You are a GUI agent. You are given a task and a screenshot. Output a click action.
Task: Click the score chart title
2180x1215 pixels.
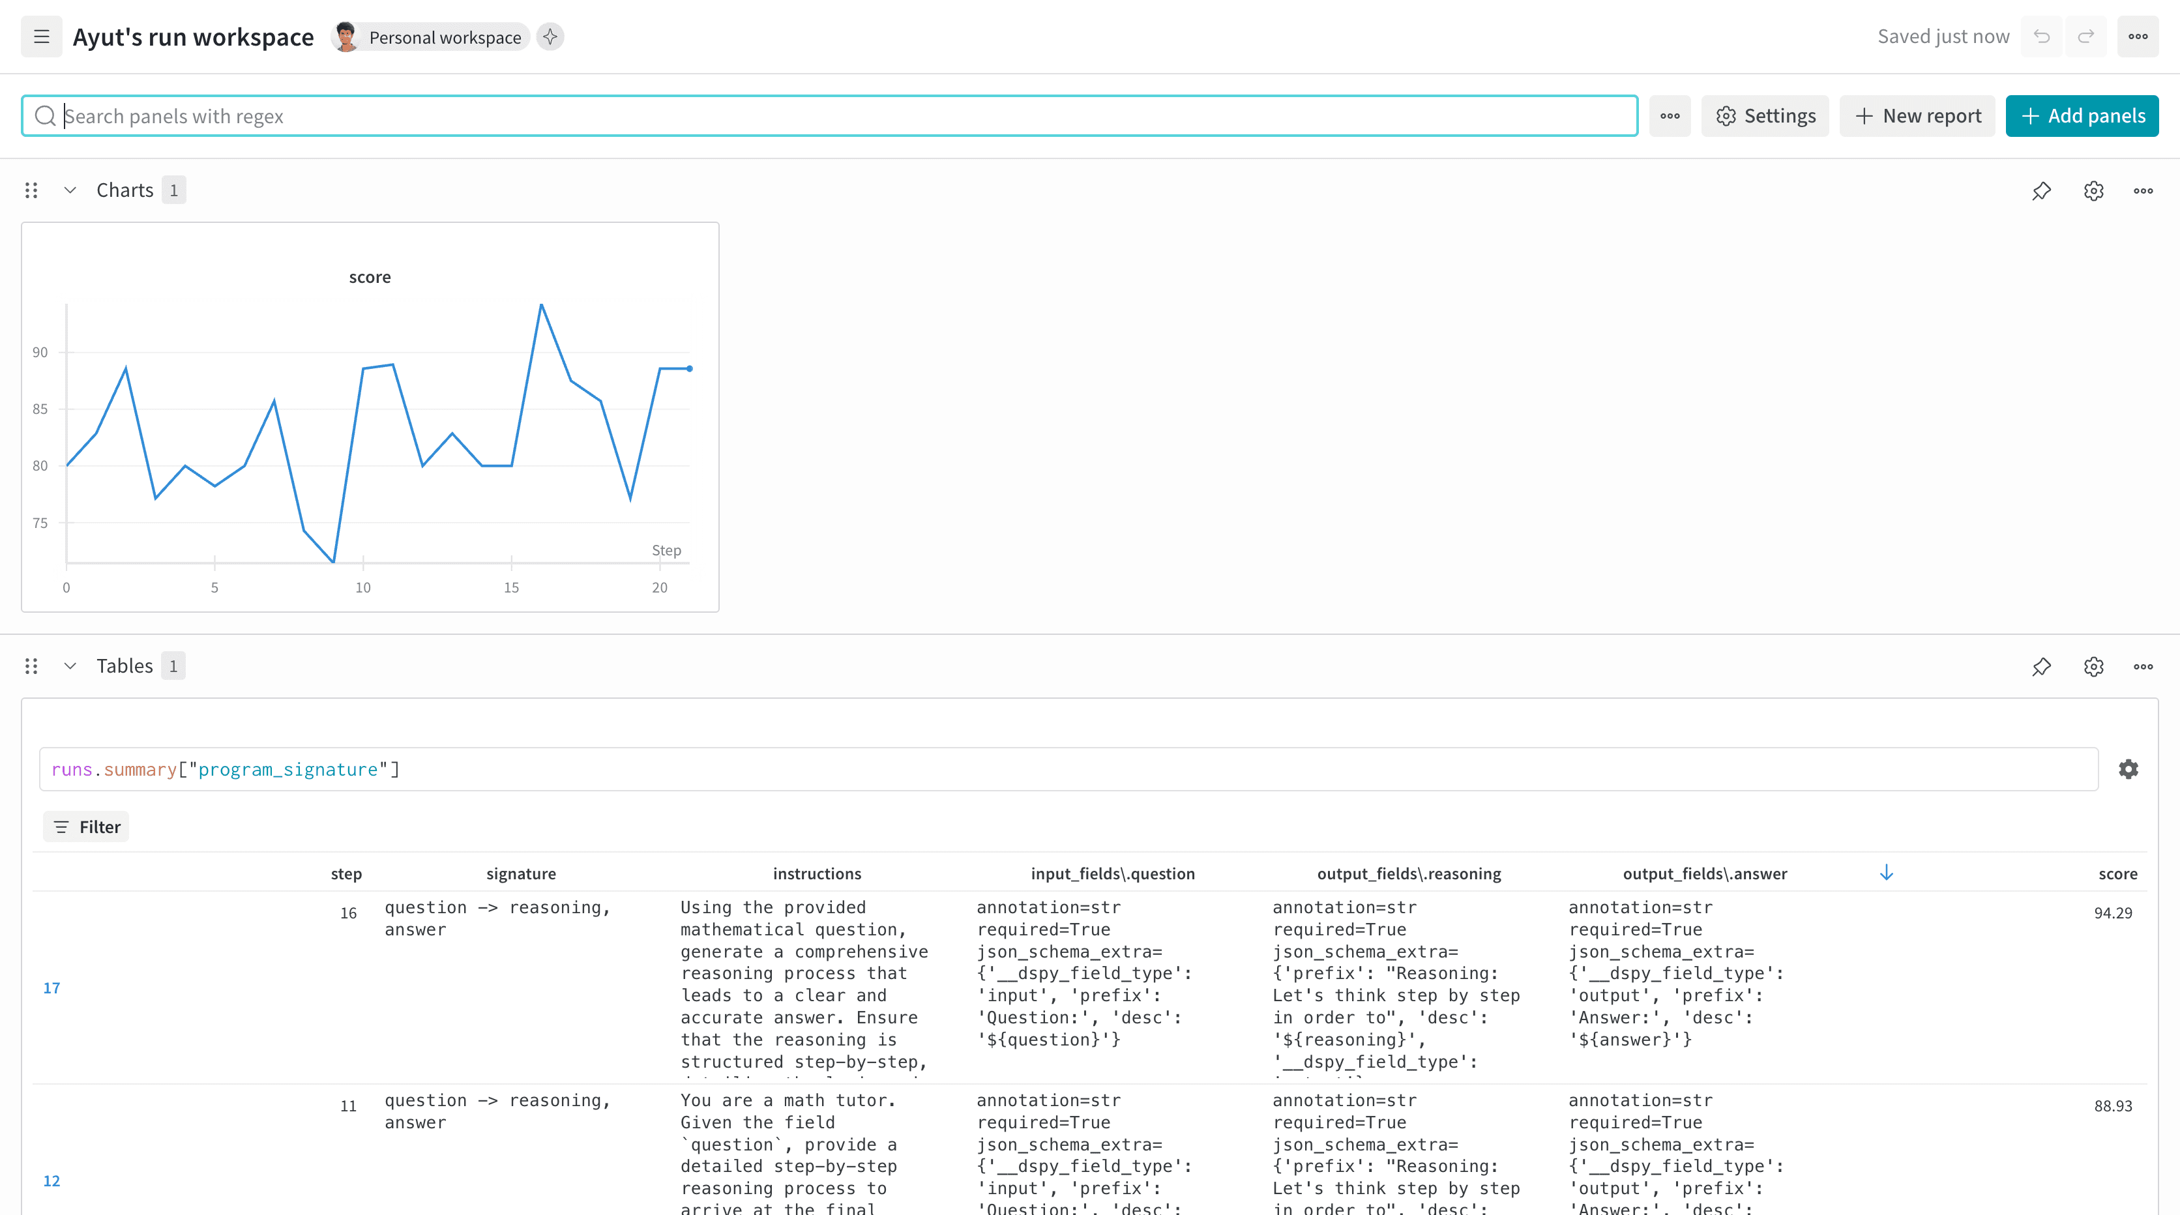coord(370,276)
